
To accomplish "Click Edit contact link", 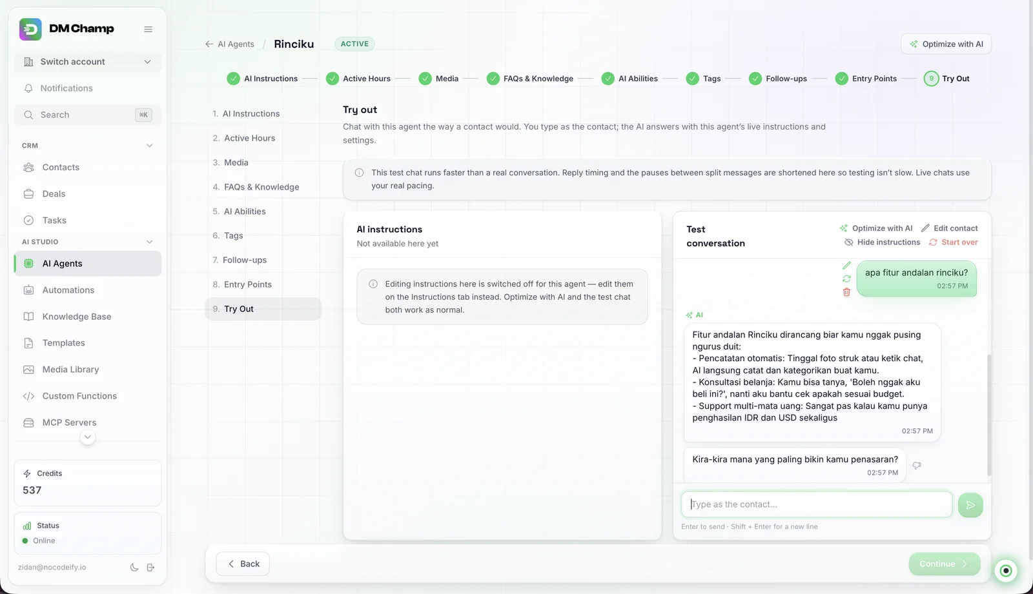I will [949, 228].
